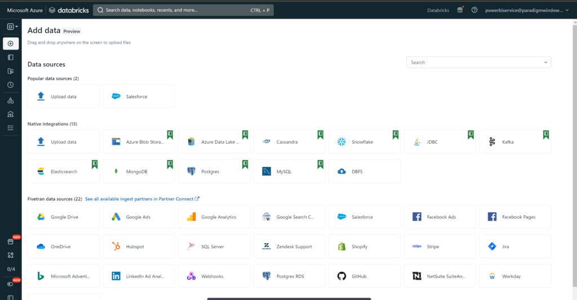Open the Partner Connect icon in the sidebar
The image size is (577, 300).
pos(11,255)
